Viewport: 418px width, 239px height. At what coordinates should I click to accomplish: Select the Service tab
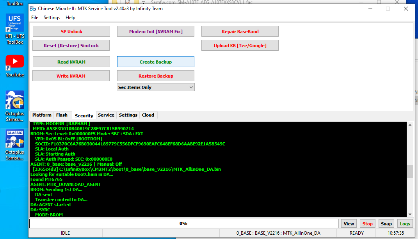pos(106,115)
